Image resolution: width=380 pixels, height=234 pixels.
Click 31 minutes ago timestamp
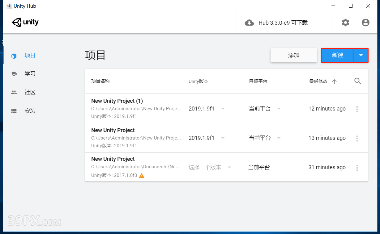tap(327, 167)
